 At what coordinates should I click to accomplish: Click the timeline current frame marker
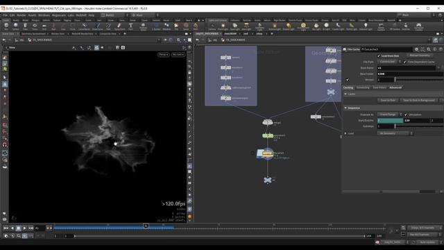[146, 226]
